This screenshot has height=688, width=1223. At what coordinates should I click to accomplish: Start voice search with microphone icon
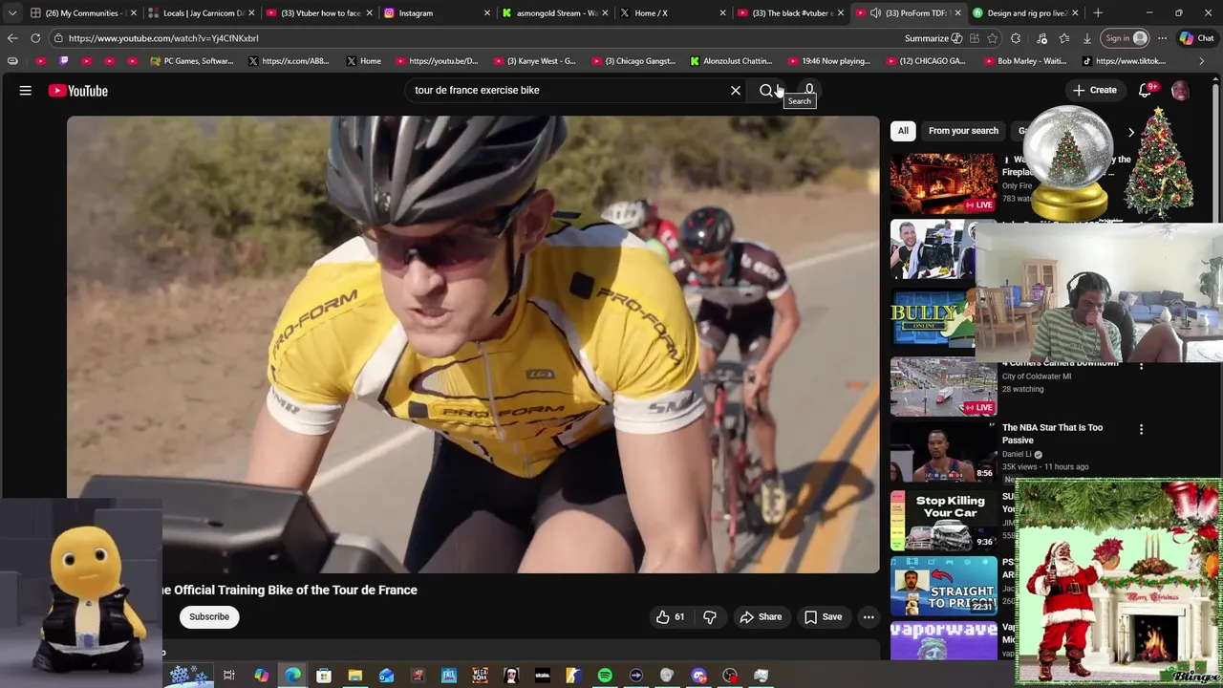pos(809,90)
